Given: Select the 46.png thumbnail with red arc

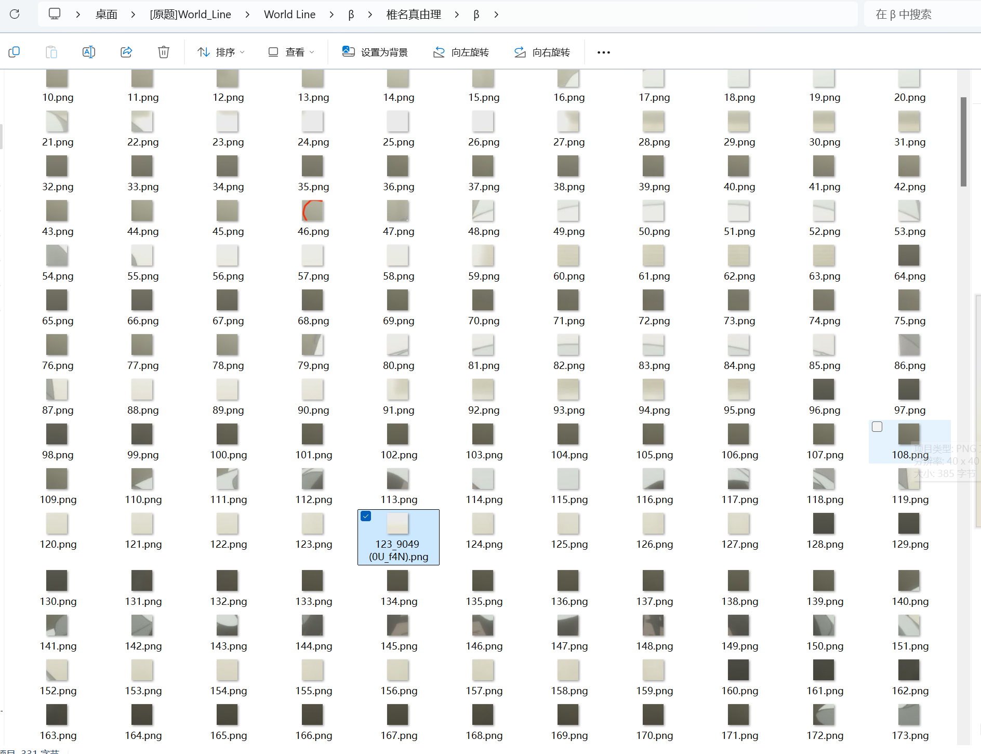Looking at the screenshot, I should point(313,210).
